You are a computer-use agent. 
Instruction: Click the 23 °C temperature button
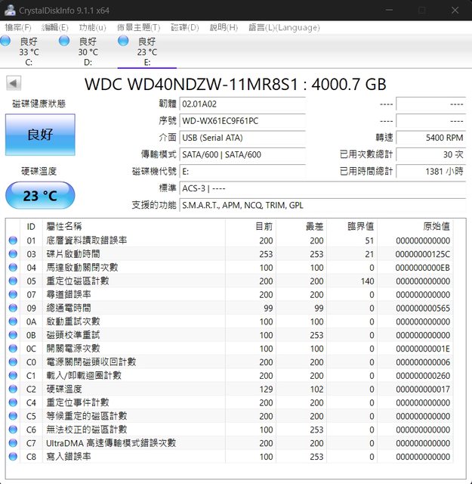[x=40, y=196]
